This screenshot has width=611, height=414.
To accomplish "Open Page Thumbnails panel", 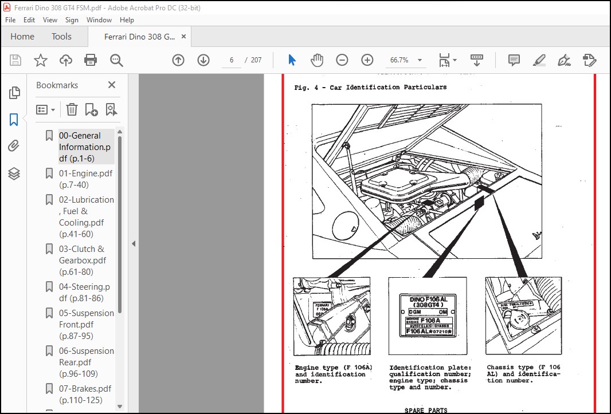I will point(14,93).
